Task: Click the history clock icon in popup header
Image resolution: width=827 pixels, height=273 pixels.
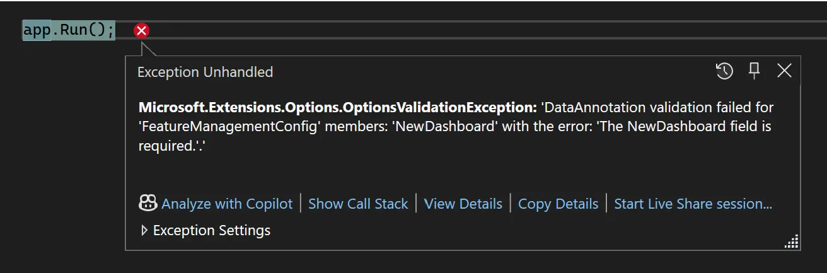Action: [x=724, y=71]
